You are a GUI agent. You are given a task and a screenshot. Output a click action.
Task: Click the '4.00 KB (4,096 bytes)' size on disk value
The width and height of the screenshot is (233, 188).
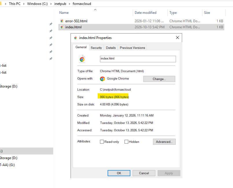click(114, 104)
